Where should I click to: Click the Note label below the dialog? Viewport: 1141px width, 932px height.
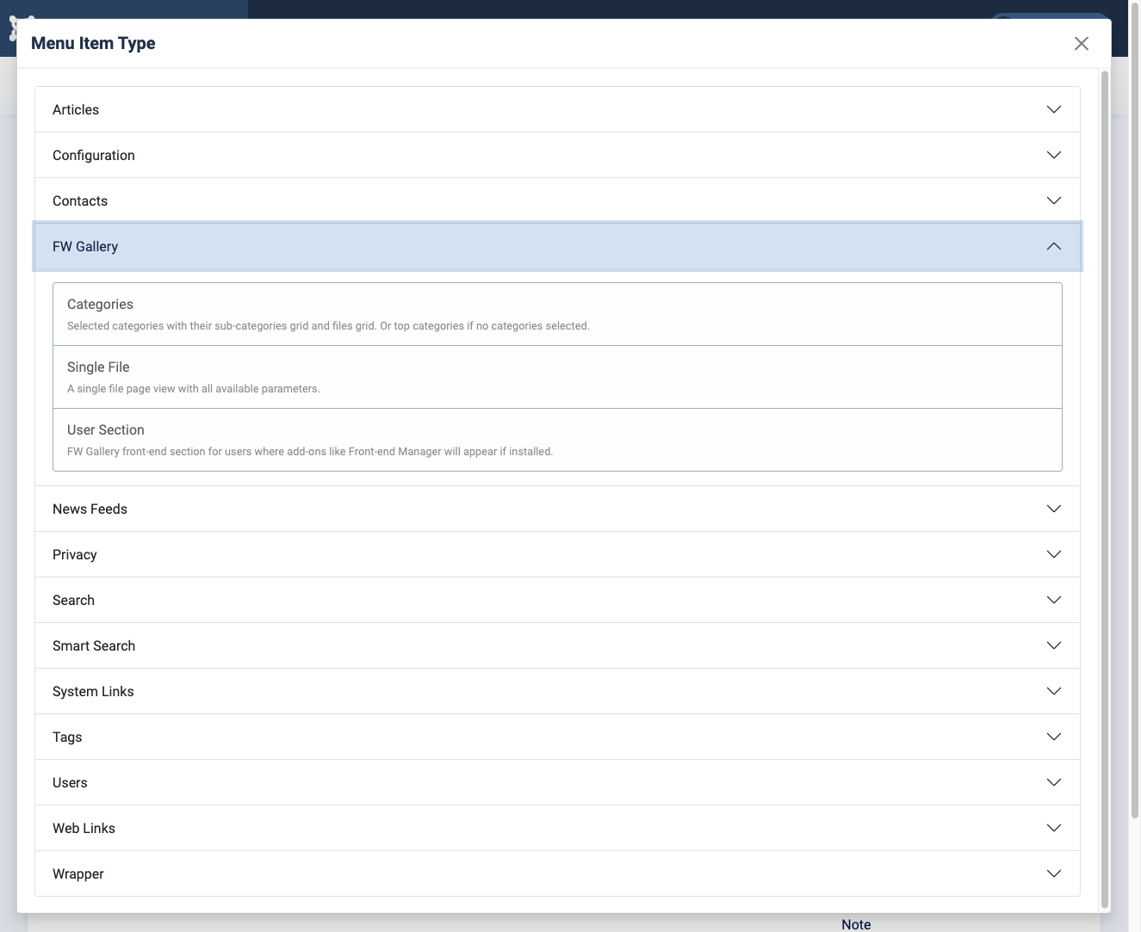(855, 923)
